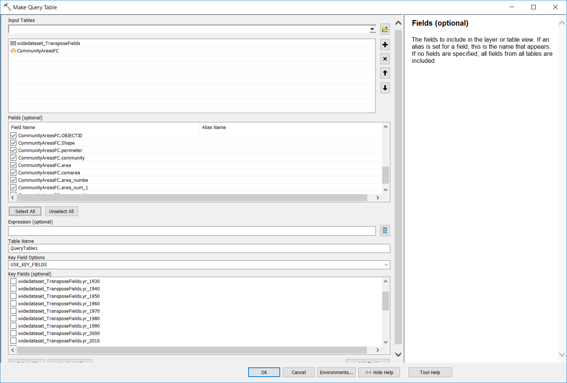The height and width of the screenshot is (383, 567).
Task: Check key field yr_1930
Action: click(13, 281)
